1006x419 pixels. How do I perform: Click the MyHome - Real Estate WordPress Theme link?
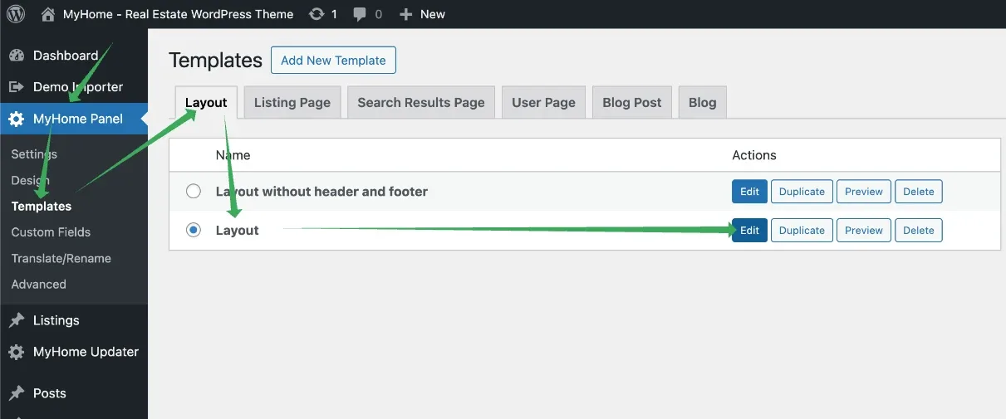178,14
